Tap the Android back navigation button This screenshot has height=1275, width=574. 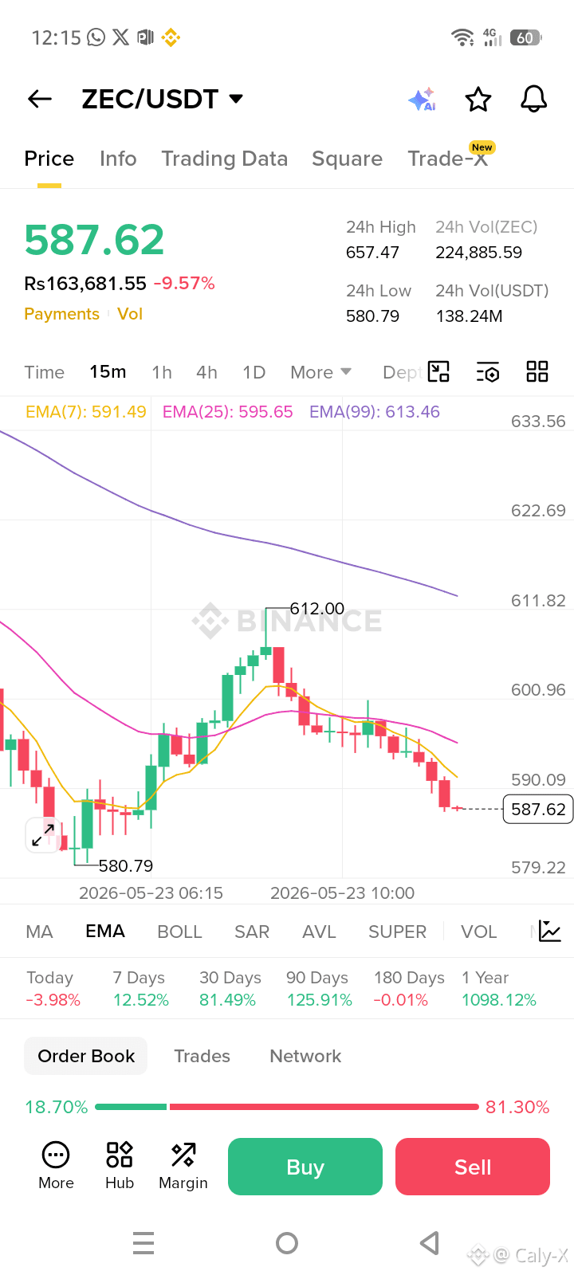click(430, 1243)
